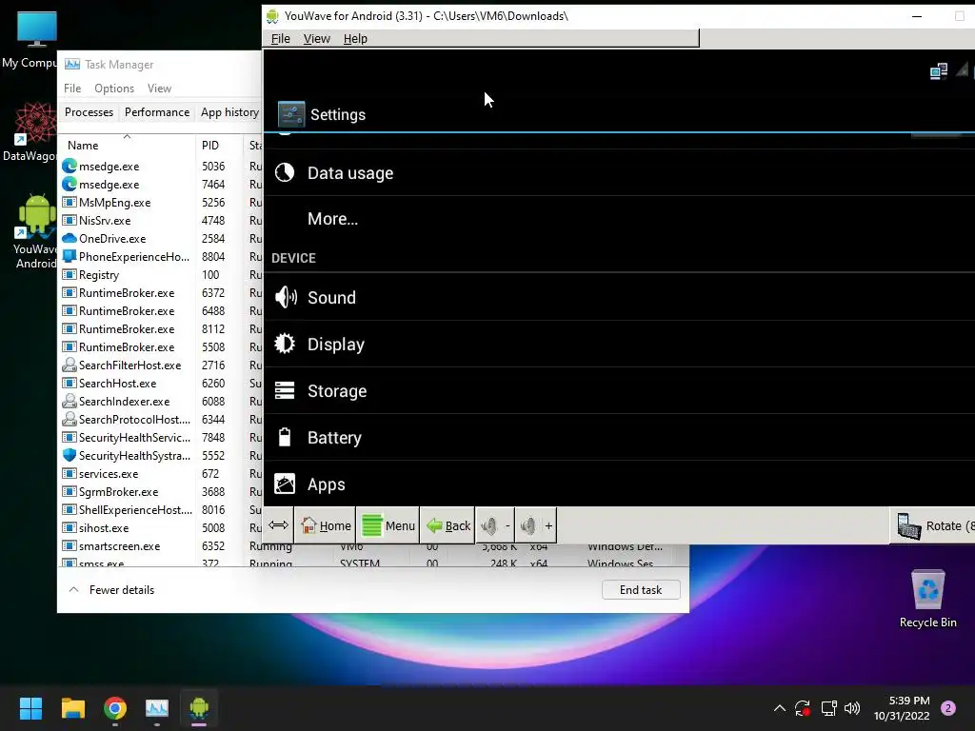Viewport: 975px width, 731px height.
Task: Open More... under wireless settings
Action: tap(619, 219)
